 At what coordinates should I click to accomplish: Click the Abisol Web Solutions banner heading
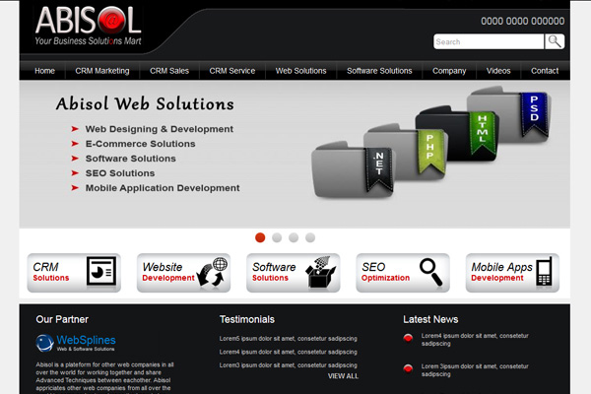click(145, 103)
